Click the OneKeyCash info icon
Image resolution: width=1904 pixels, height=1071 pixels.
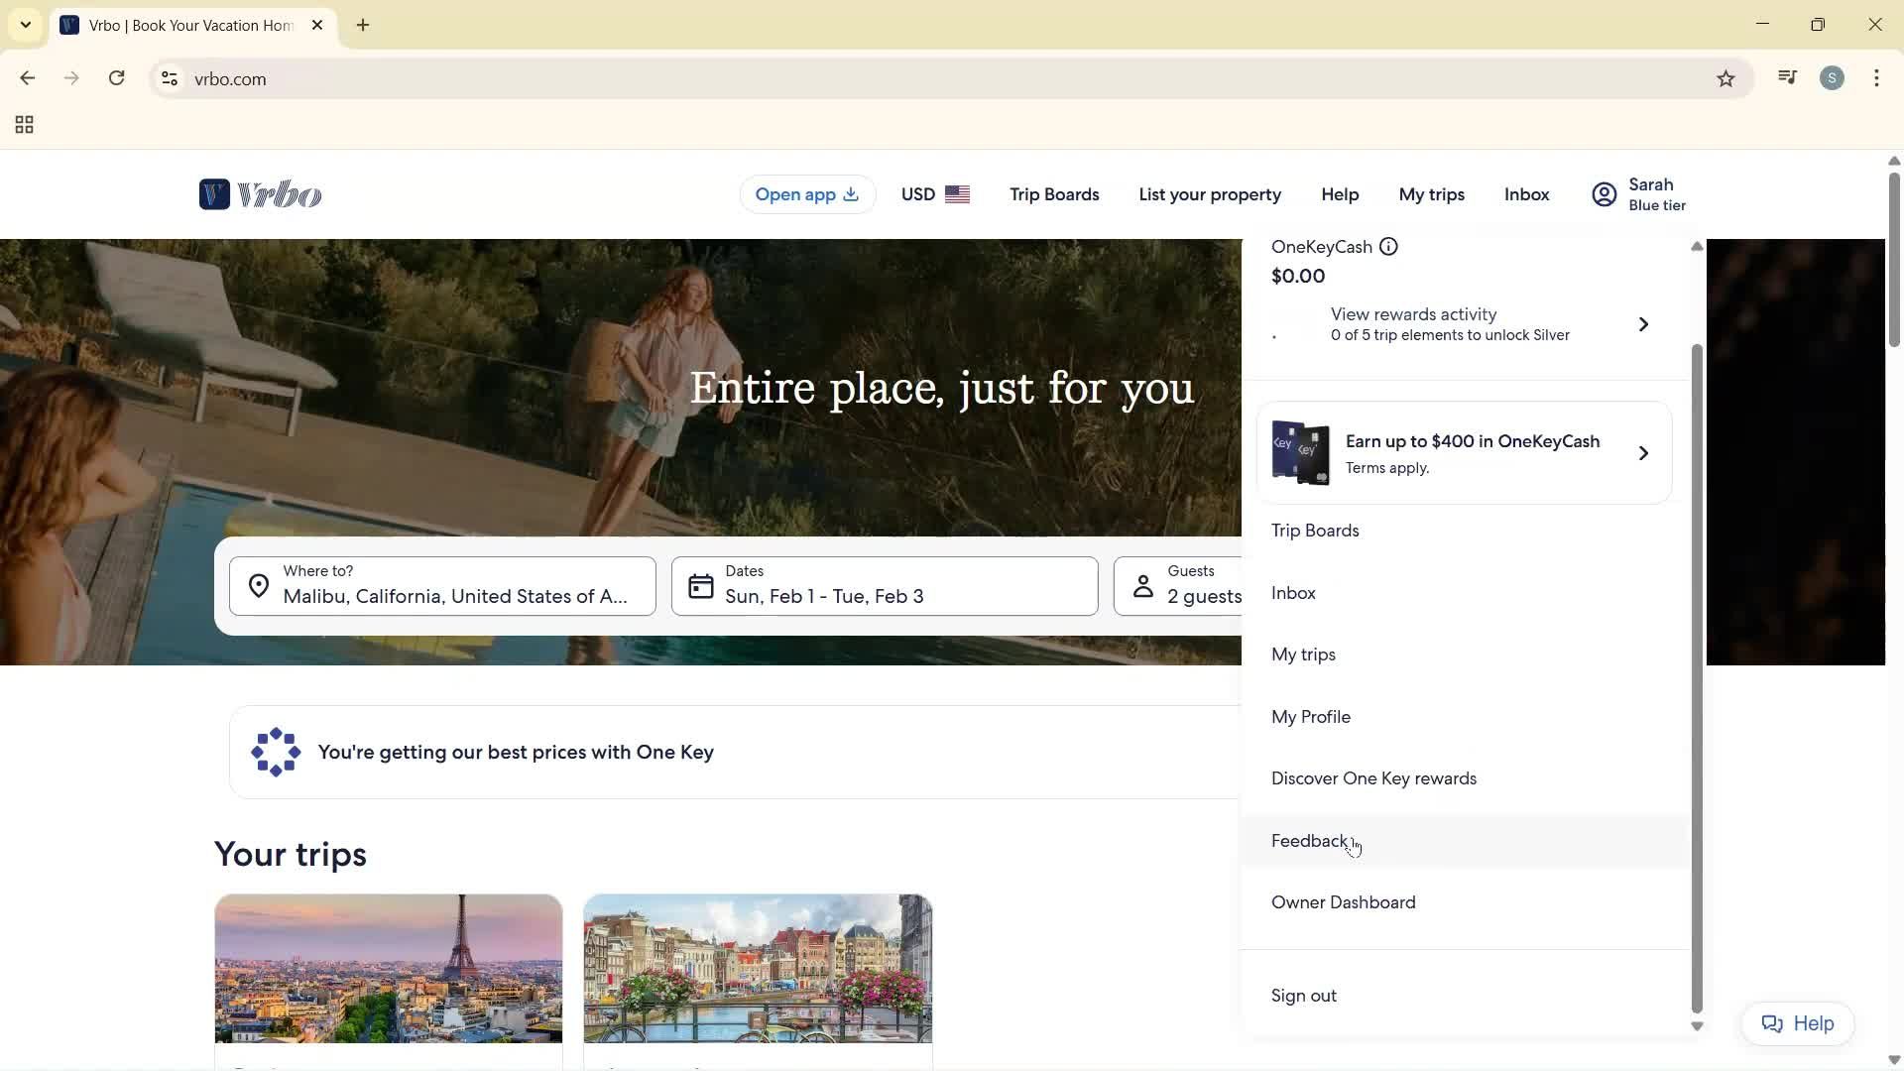pos(1388,246)
